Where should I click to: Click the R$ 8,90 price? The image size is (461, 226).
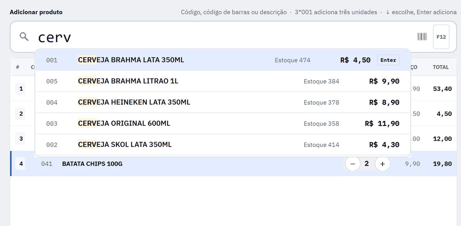(384, 102)
